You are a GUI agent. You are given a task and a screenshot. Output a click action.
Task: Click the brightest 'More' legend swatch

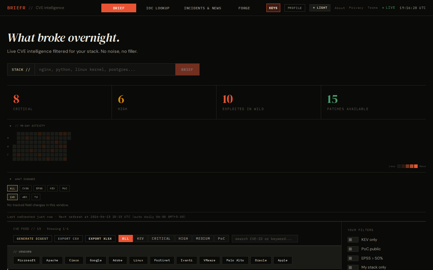tap(416, 166)
